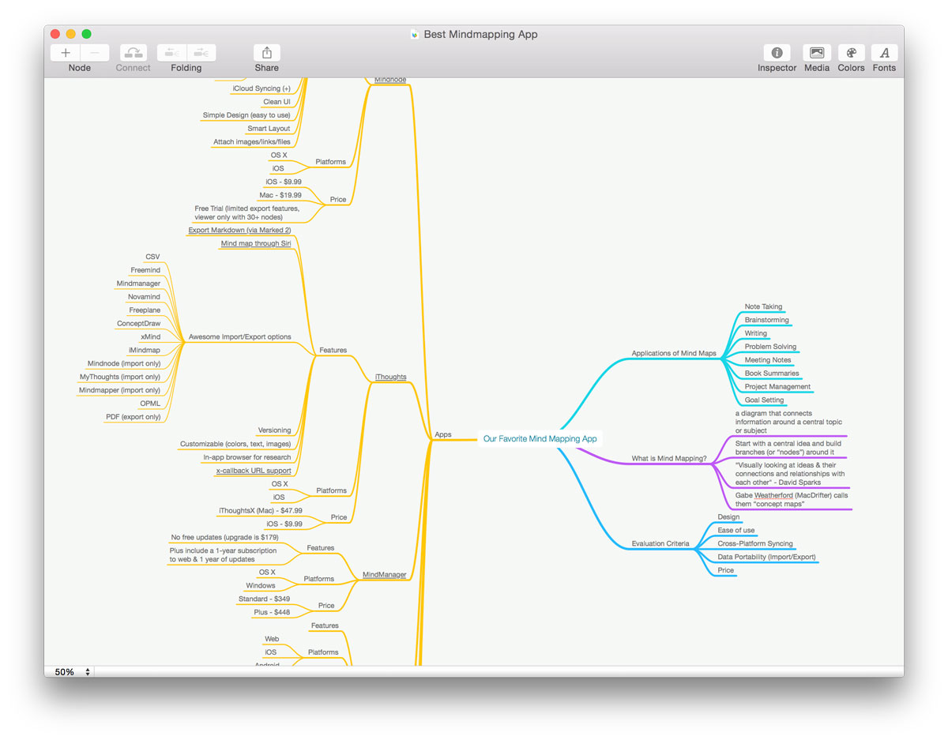This screenshot has height=740, width=948.
Task: Select the Mac - $19.99 node
Action: 280,195
